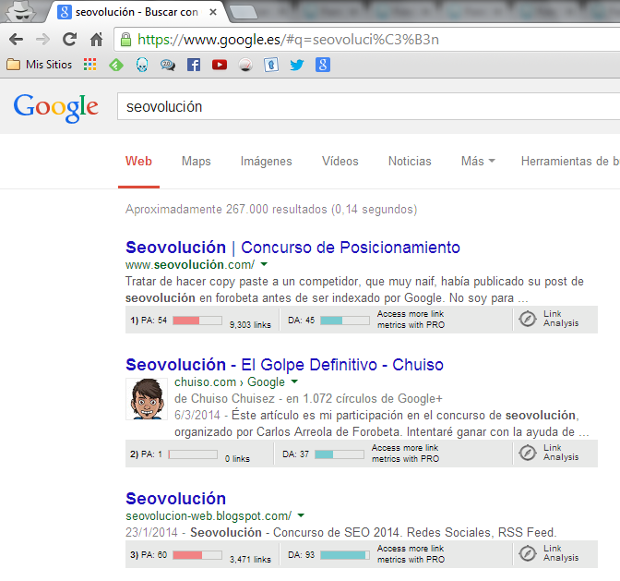Open the Facebook bookmark icon
This screenshot has height=581, width=620.
(194, 65)
